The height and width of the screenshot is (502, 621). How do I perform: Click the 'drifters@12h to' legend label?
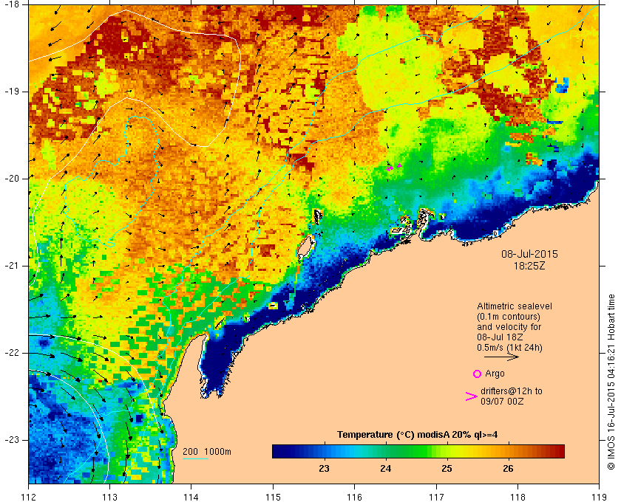[512, 391]
